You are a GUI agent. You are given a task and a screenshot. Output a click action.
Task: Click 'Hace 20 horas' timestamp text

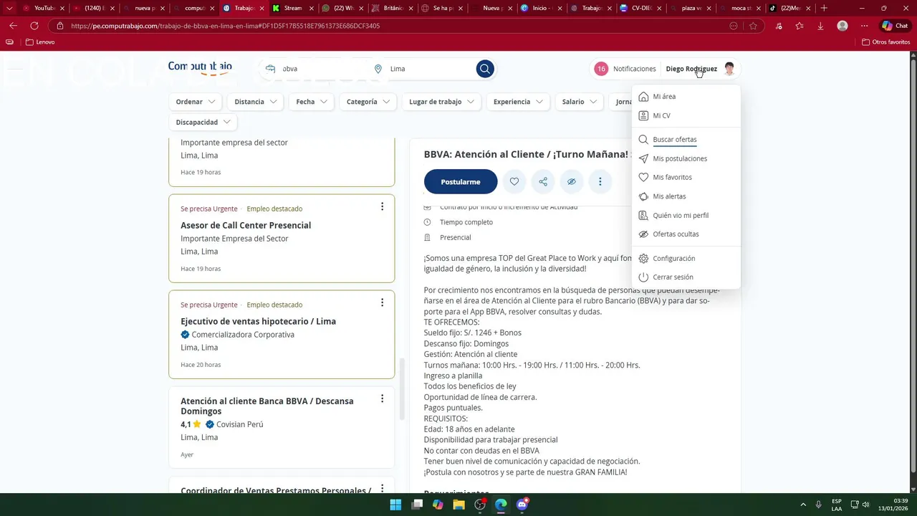pos(201,365)
